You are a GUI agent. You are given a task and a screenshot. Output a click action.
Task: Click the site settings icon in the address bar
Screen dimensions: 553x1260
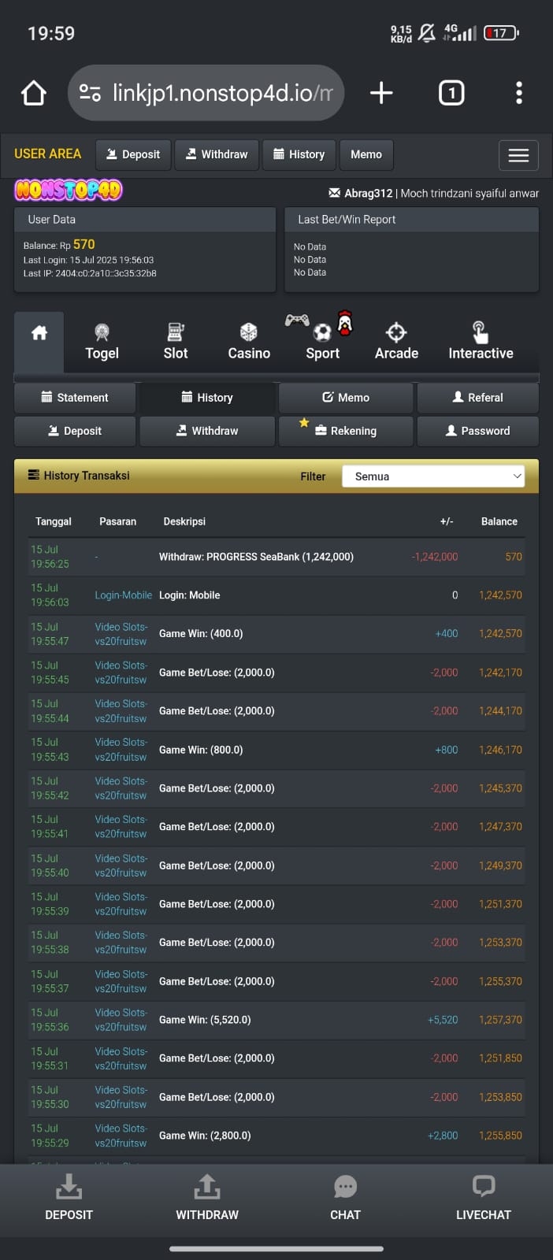90,93
